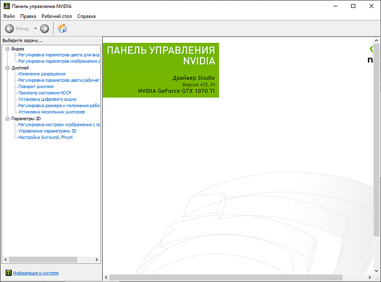Minimize the NVIDIA control panel window
Screen dimensions: 381x282
(335, 6)
